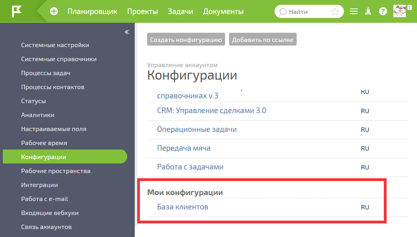Open Передача мяча configuration

point(184,148)
